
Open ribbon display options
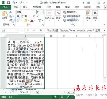(x=89, y=3)
